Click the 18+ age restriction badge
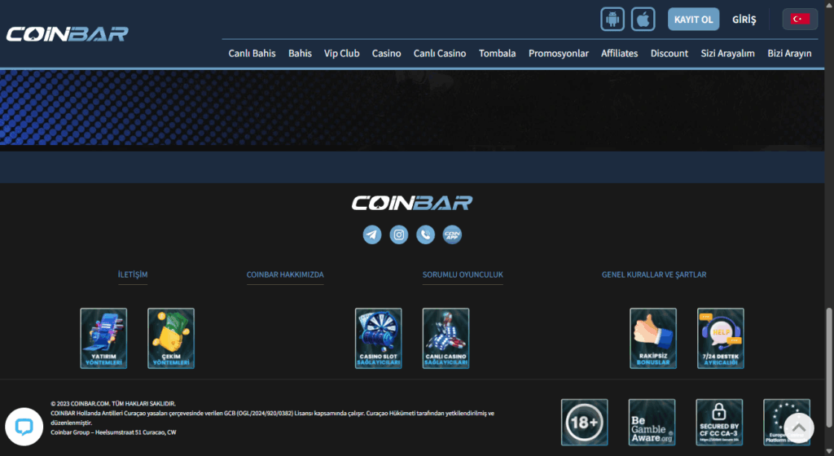The image size is (834, 456). (584, 423)
